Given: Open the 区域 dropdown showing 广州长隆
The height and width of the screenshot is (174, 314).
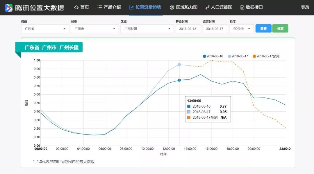Looking at the screenshot, I should coord(147,29).
